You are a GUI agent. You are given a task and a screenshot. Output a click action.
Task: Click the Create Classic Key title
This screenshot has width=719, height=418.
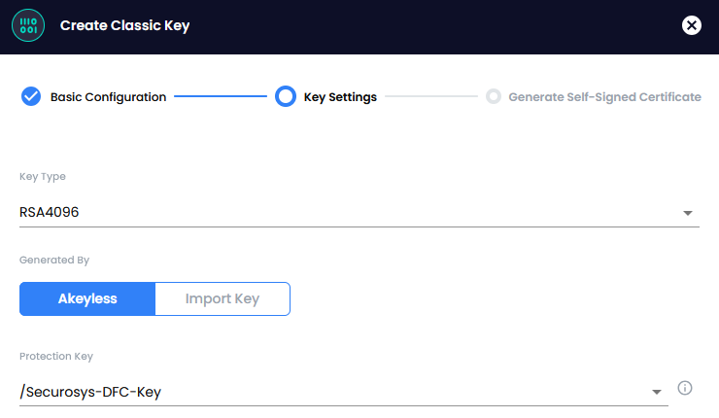(x=124, y=26)
